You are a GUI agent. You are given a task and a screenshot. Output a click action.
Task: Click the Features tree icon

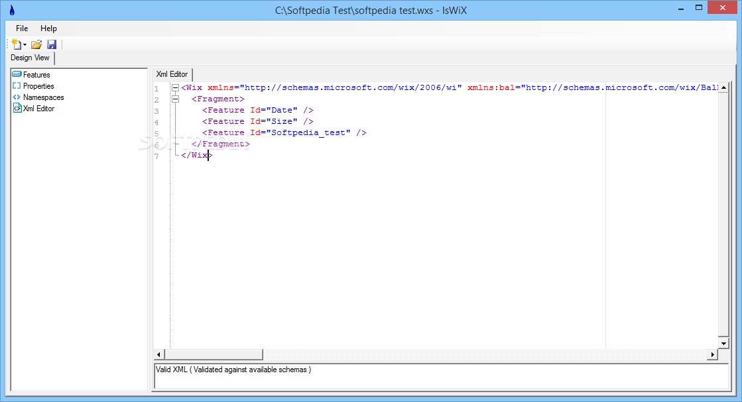click(x=17, y=74)
